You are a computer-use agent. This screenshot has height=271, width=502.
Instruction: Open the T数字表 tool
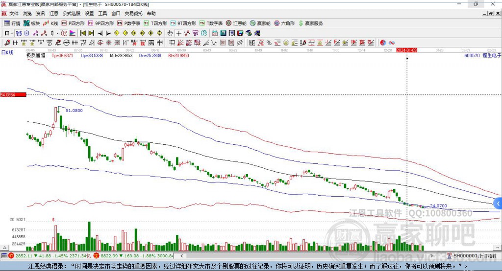pyautogui.click(x=211, y=23)
